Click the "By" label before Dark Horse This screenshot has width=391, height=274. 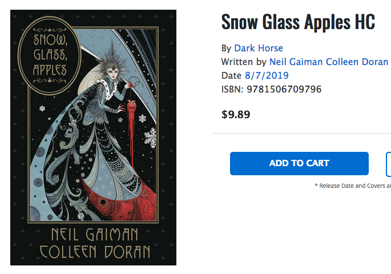(226, 48)
